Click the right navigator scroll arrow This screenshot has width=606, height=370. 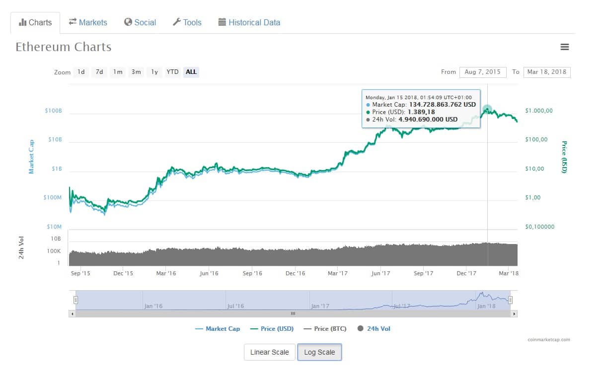tap(514, 314)
